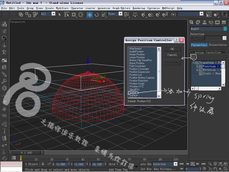Click the Use Pivot Point Center icon
229x172 pixels.
click(127, 15)
